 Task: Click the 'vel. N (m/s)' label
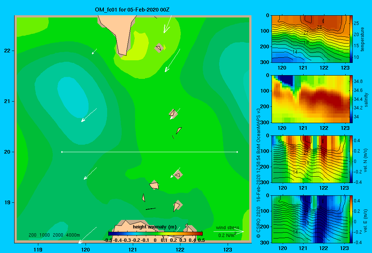(x=365, y=160)
